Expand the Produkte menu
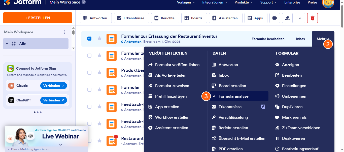Screen dimensions: 344x152 [244, 2]
